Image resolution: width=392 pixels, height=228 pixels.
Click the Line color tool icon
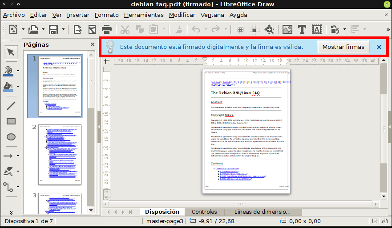(8, 71)
